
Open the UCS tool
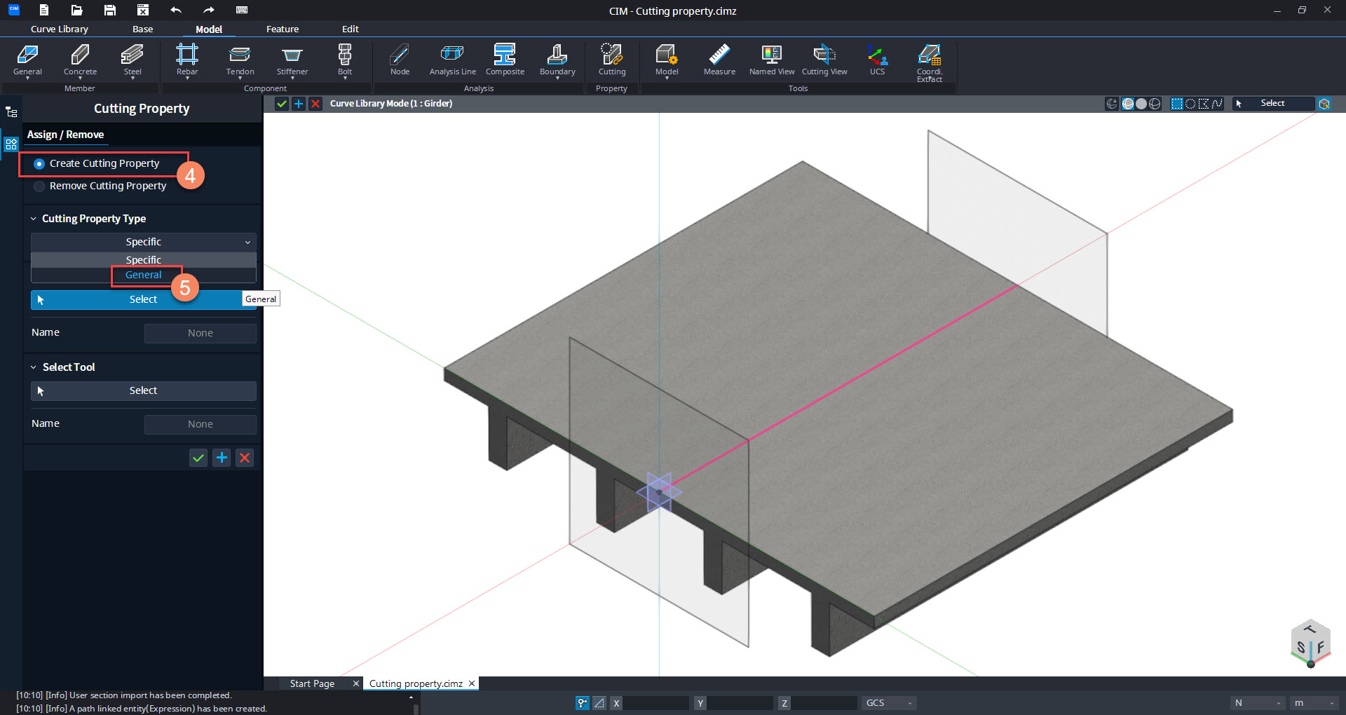pos(877,60)
